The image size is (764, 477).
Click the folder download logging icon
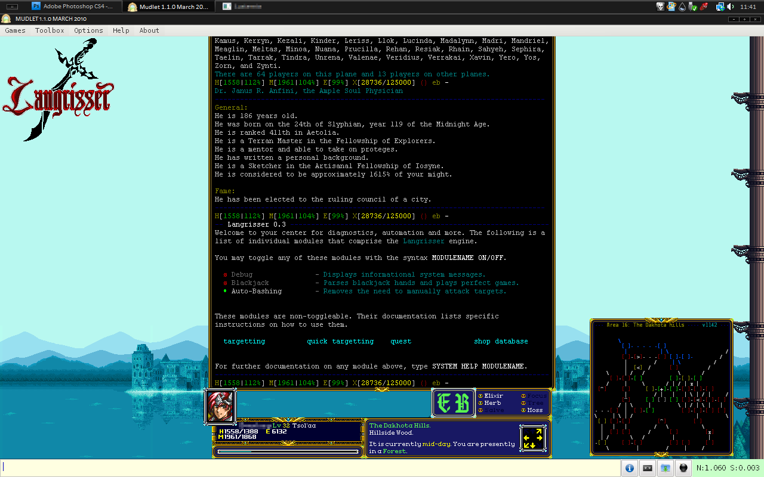(665, 468)
